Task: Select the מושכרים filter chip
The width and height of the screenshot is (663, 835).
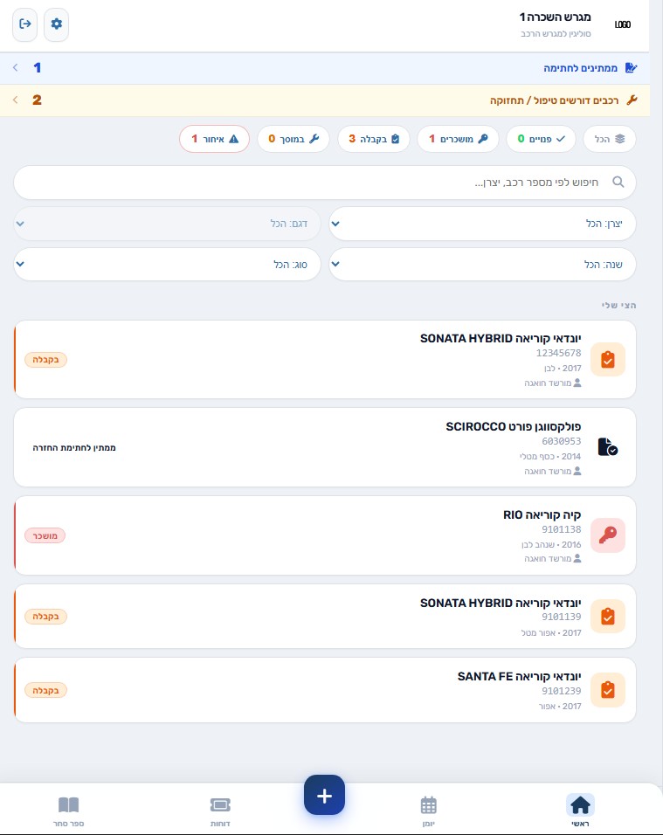Action: point(458,139)
